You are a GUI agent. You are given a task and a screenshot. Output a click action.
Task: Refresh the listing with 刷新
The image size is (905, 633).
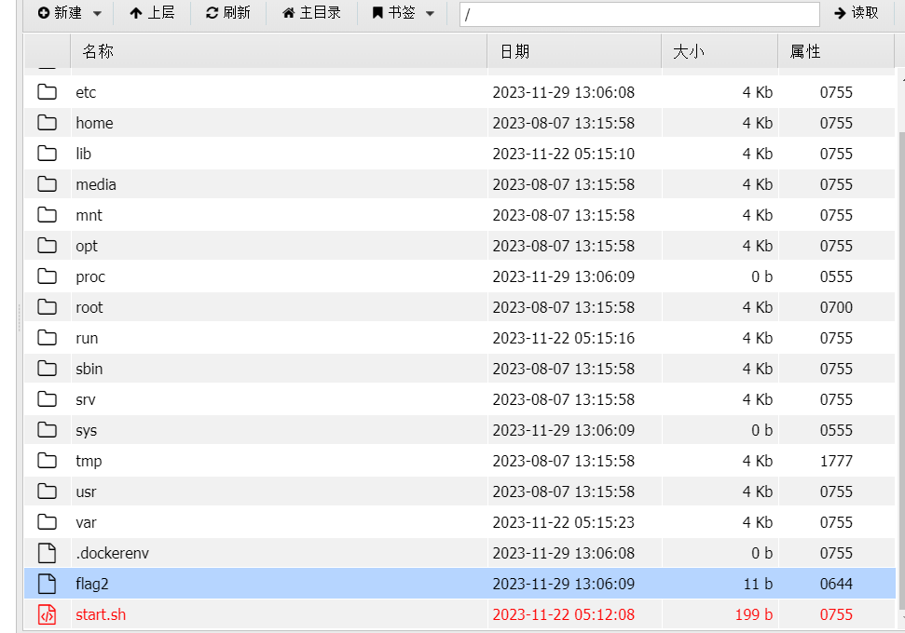pyautogui.click(x=228, y=13)
